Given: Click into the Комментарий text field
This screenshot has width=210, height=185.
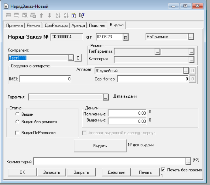Looking at the screenshot, I should (x=109, y=161).
